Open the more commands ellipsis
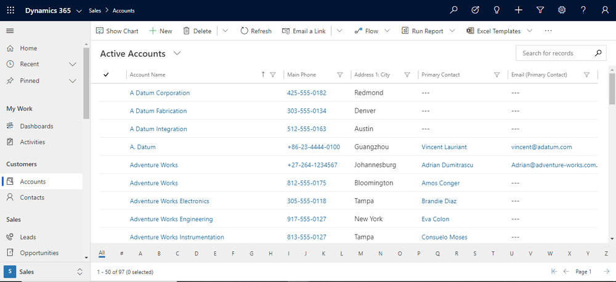Screen dimensions: 616x282 point(548,31)
